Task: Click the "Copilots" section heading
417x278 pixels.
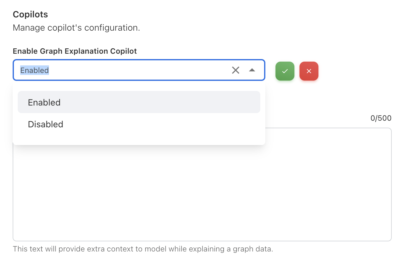Action: [30, 15]
